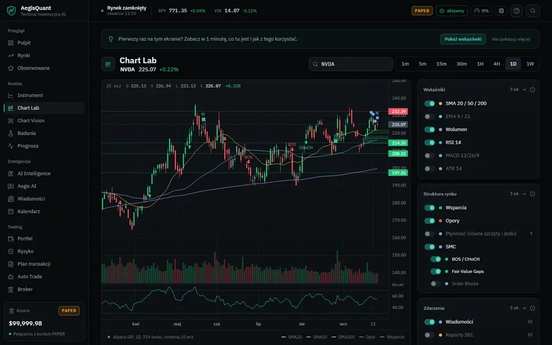This screenshot has width=552, height=345.
Task: Select the 1H timeframe
Action: click(480, 64)
